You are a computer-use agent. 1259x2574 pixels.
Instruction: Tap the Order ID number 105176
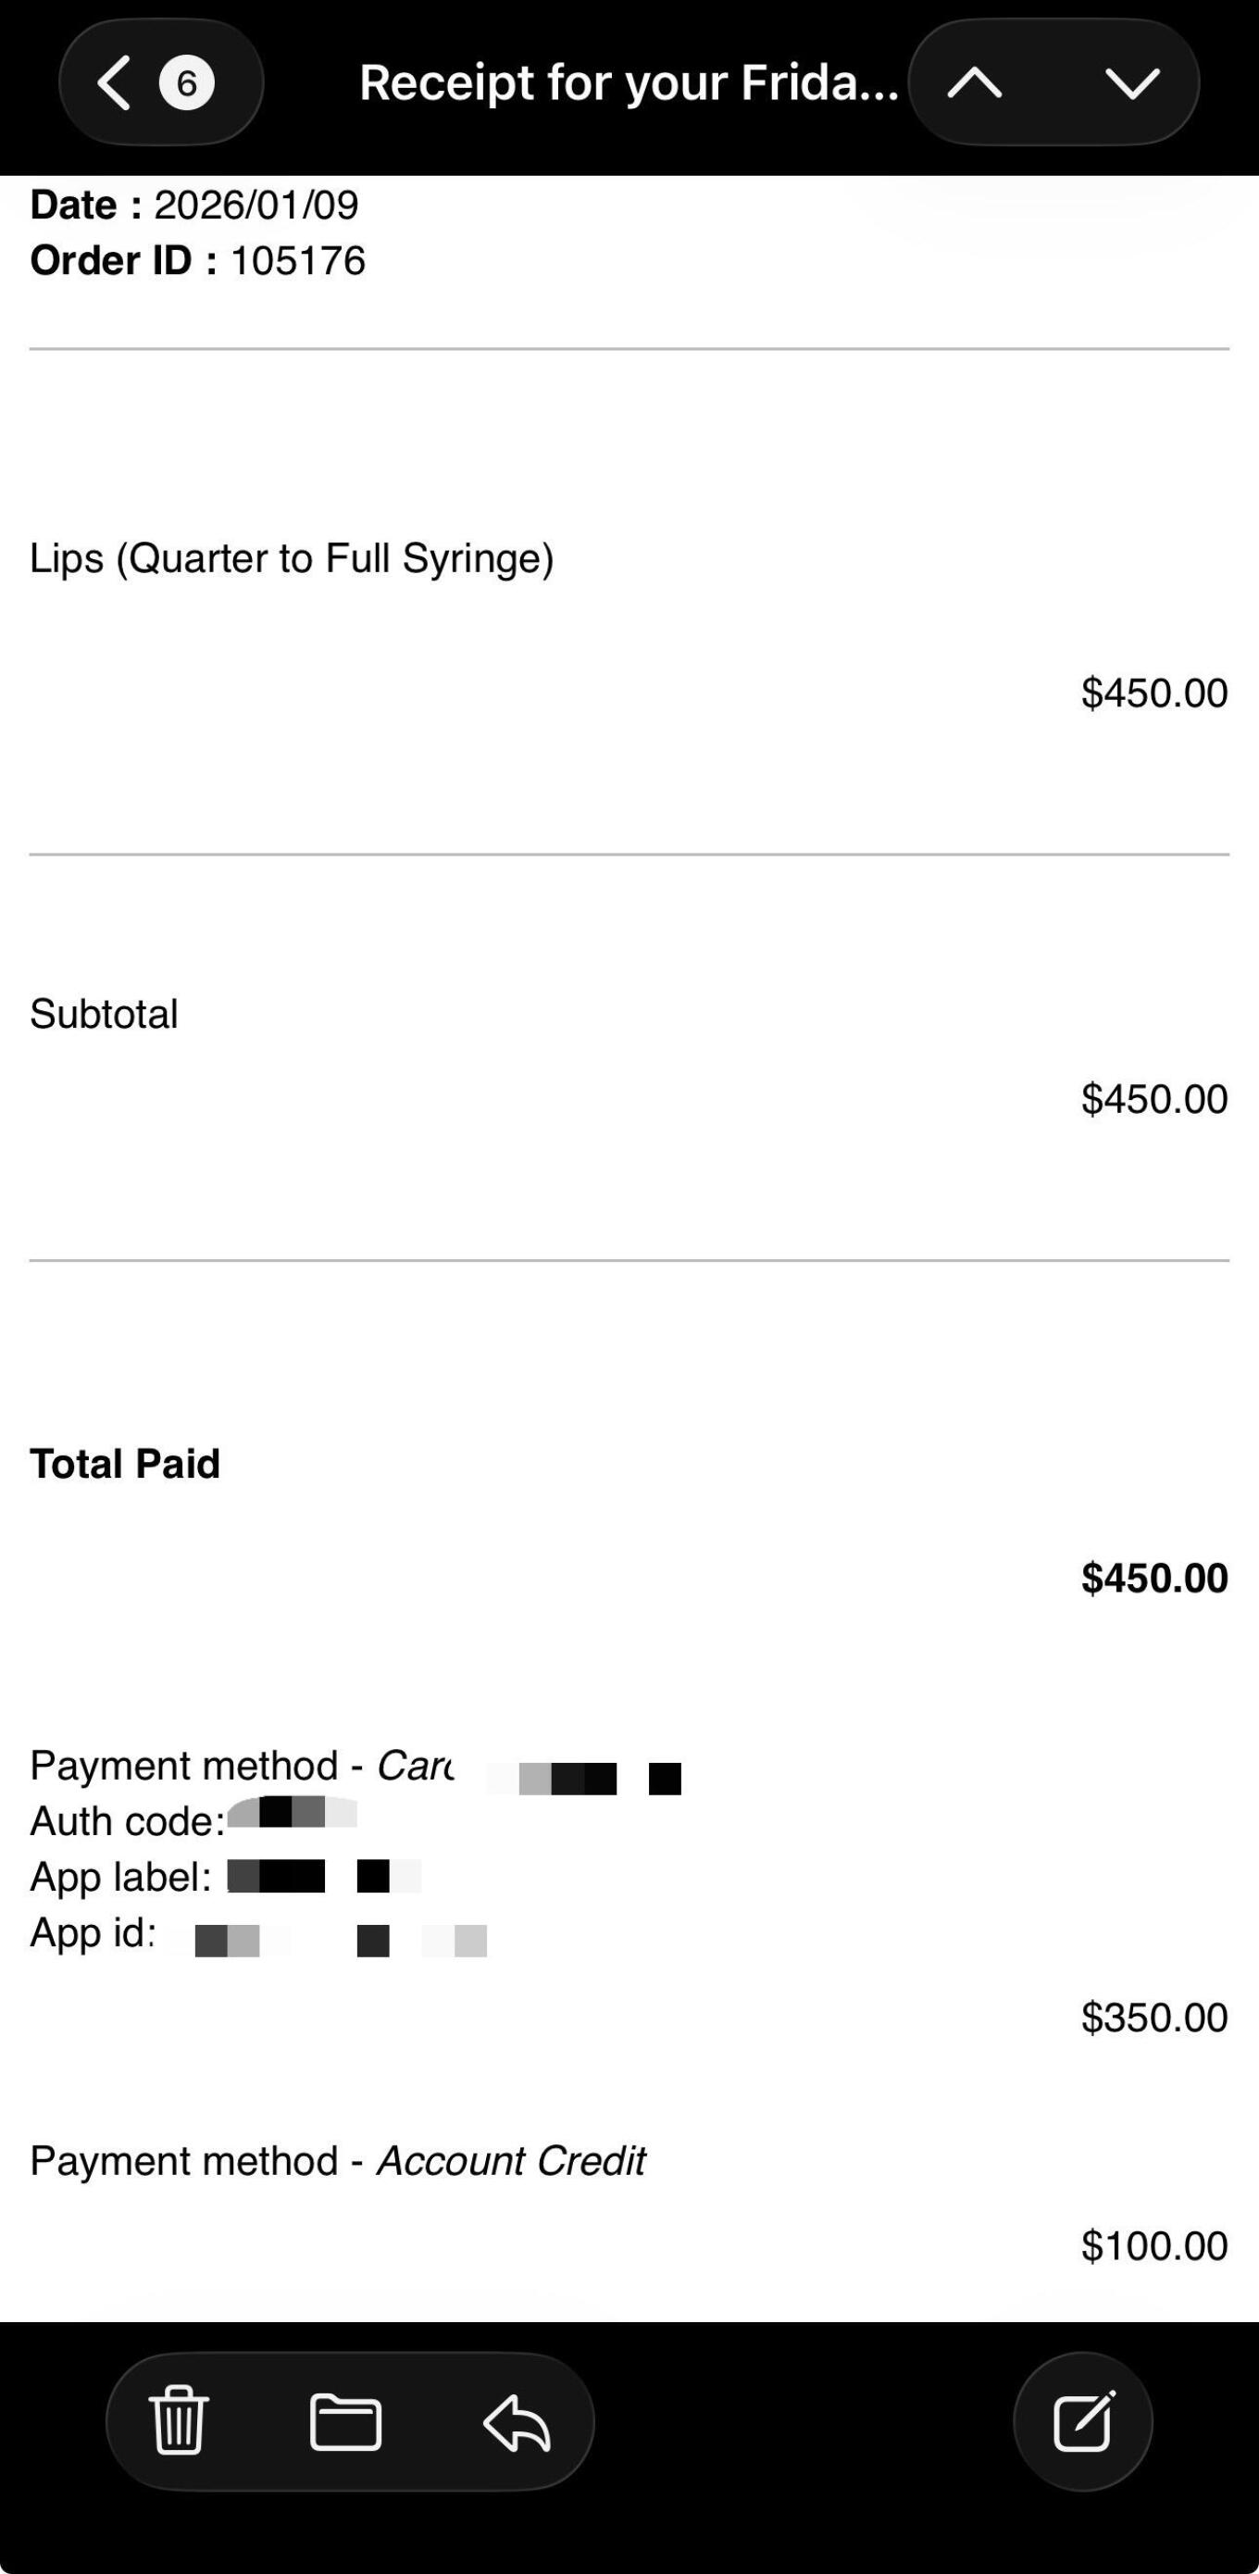click(x=298, y=261)
